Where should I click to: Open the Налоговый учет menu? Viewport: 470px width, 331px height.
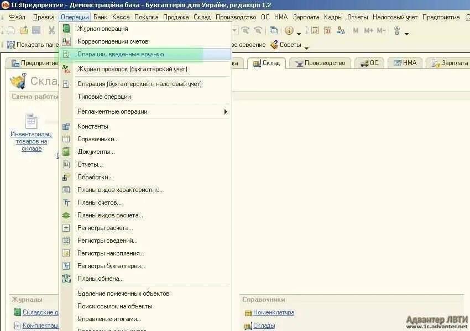395,17
